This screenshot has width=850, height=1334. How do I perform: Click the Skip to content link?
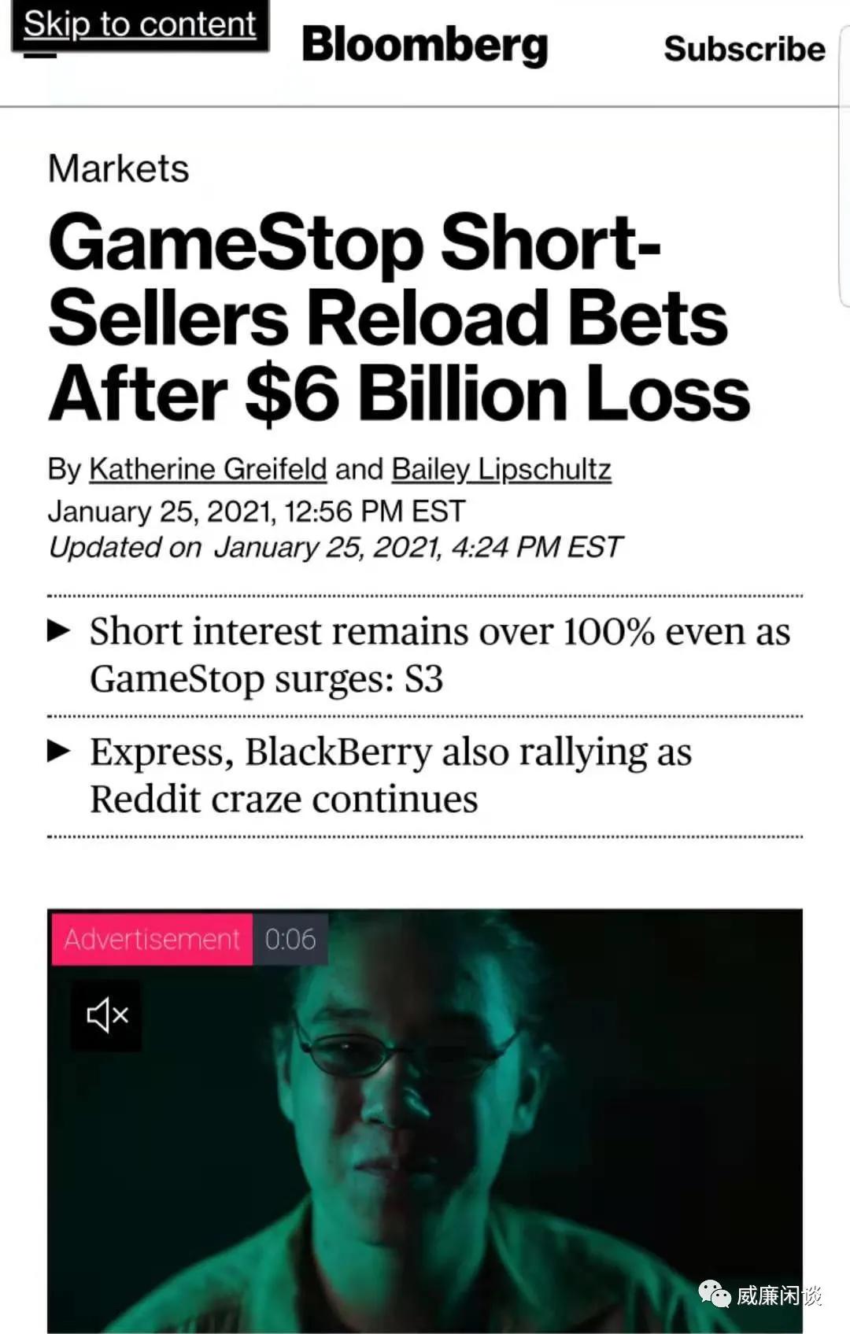tap(139, 25)
